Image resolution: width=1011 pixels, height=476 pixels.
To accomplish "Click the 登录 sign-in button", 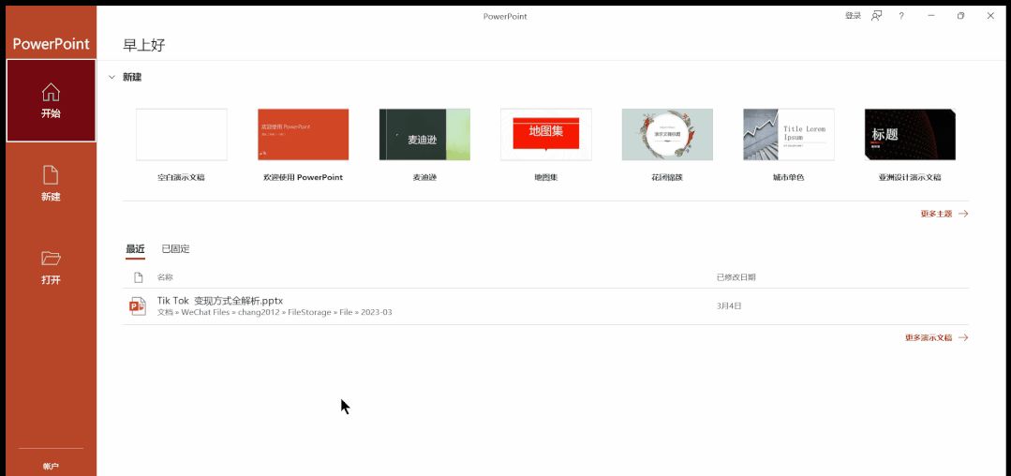I will tap(853, 16).
